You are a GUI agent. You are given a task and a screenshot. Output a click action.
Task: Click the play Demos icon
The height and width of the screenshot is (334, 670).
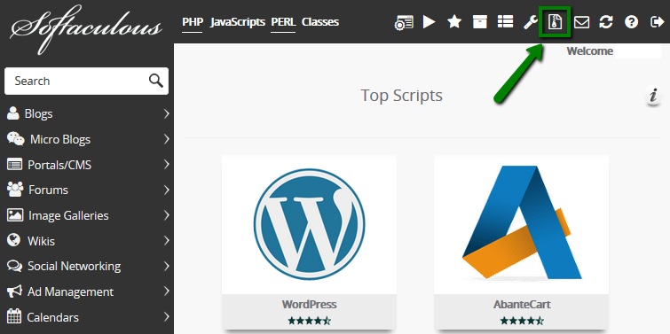tap(429, 22)
